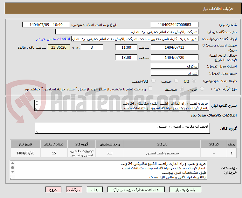Viewport: 242px width, 198px height.
Task: Click the announcement date field 1404/07/09 - 10:49
Action: pos(46,25)
